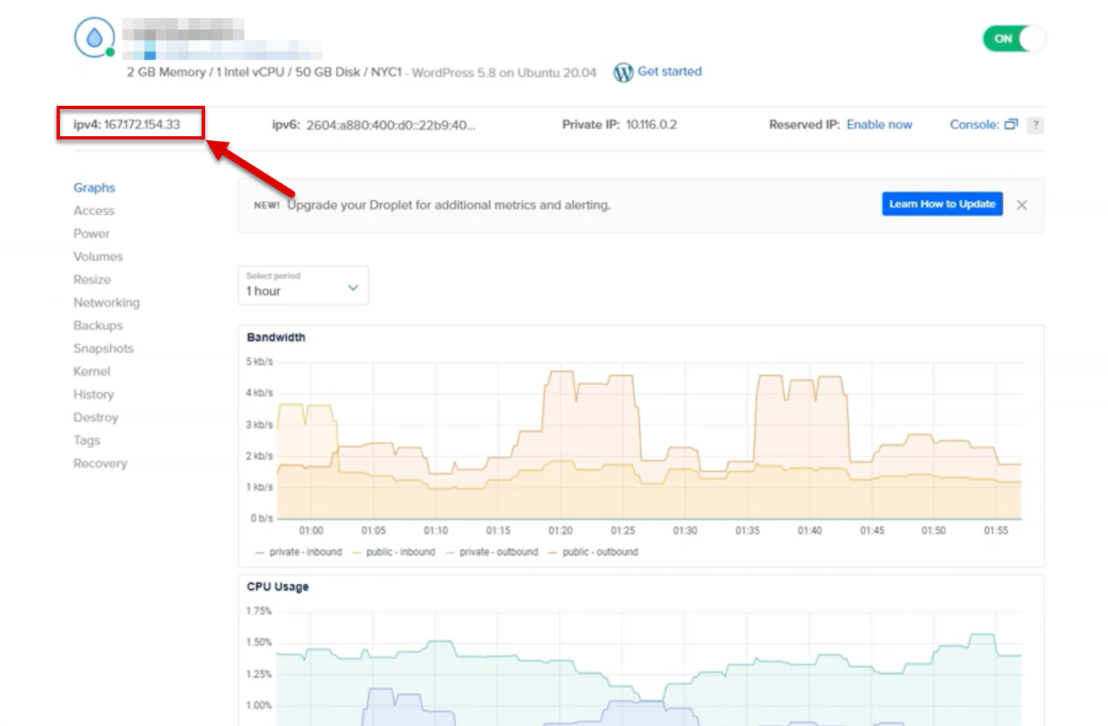Click the Private IP address 10.116.0.2
Screen dimensions: 1108x726
pyautogui.click(x=651, y=125)
